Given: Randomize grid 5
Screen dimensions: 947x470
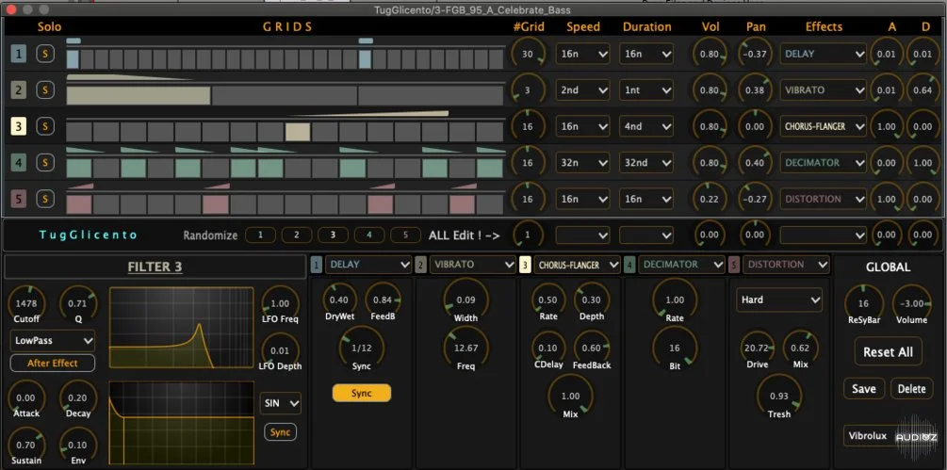Looking at the screenshot, I should 405,235.
